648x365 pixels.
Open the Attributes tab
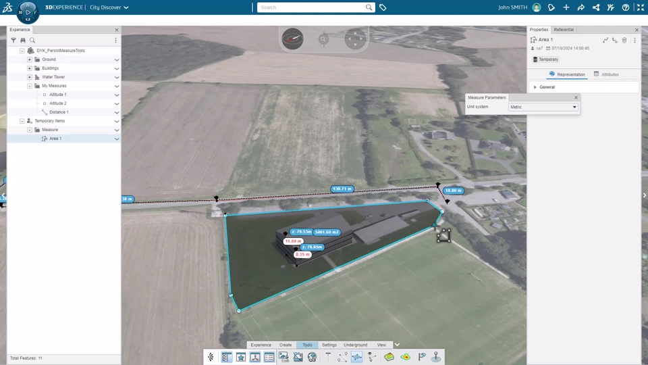click(x=606, y=74)
